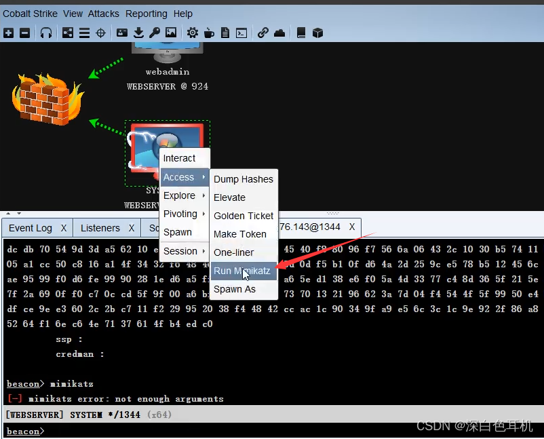Open downloaded files arrow icon

138,33
